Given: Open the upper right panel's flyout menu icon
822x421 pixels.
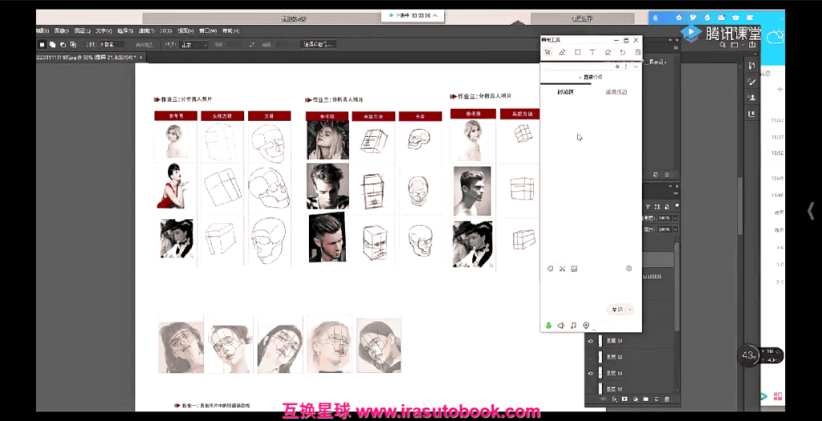Looking at the screenshot, I should click(676, 47).
